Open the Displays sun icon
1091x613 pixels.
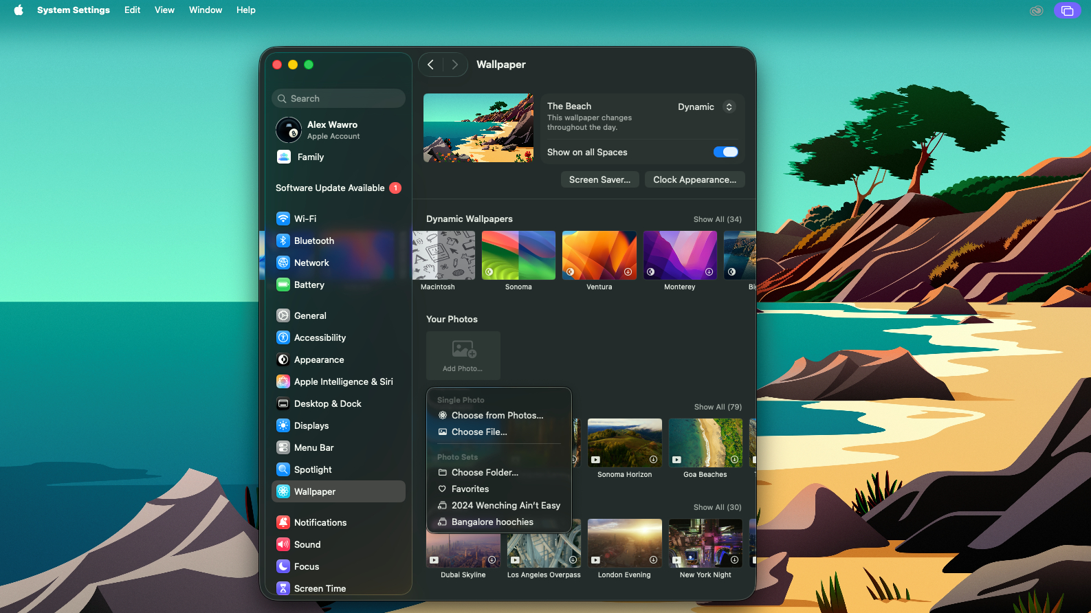tap(283, 425)
